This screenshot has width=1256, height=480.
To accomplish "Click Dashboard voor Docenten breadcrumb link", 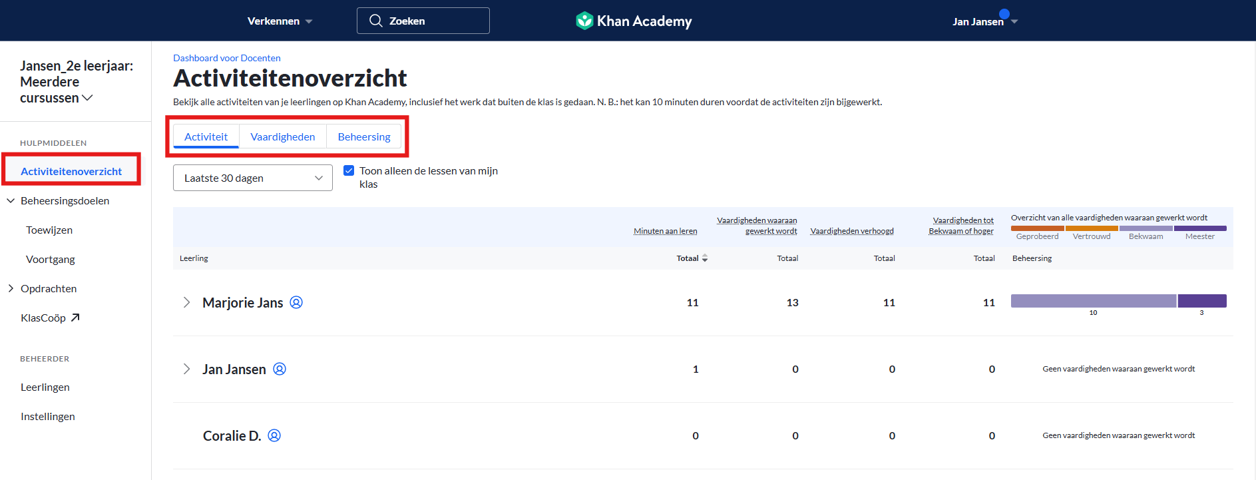I will pos(227,58).
